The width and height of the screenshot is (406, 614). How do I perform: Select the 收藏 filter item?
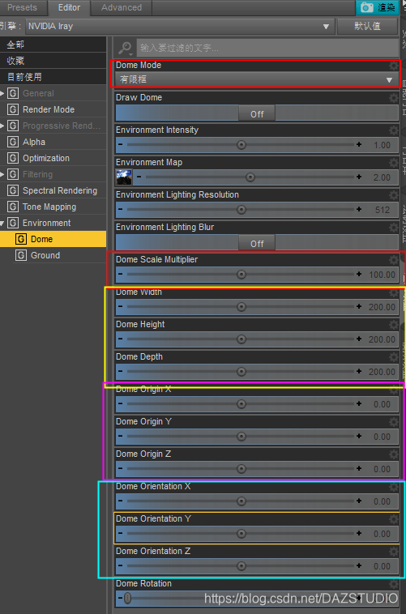click(53, 61)
